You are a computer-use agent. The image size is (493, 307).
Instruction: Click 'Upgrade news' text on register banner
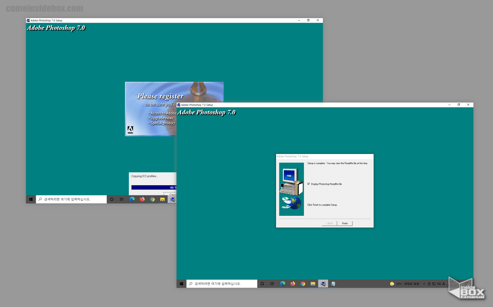click(x=162, y=118)
